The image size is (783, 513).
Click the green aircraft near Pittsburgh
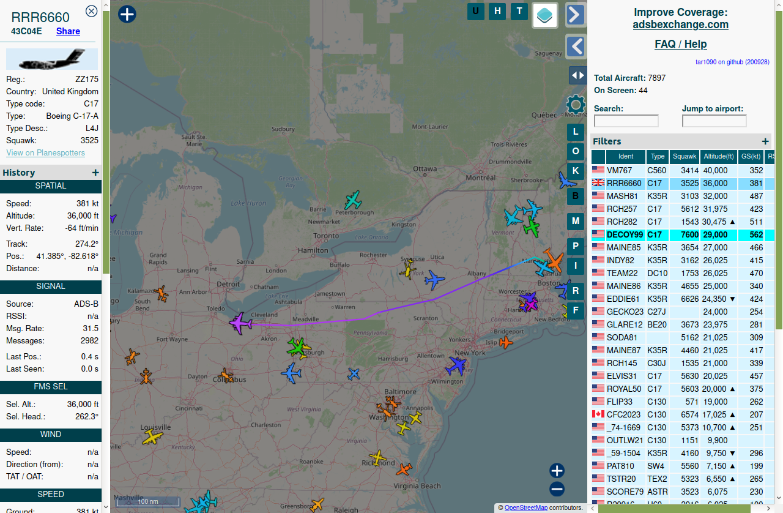pyautogui.click(x=298, y=347)
